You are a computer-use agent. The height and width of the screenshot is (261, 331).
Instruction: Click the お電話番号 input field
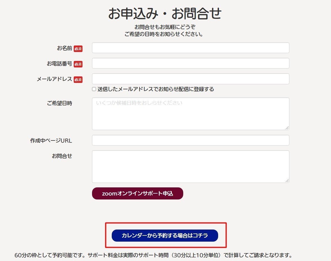pos(190,63)
